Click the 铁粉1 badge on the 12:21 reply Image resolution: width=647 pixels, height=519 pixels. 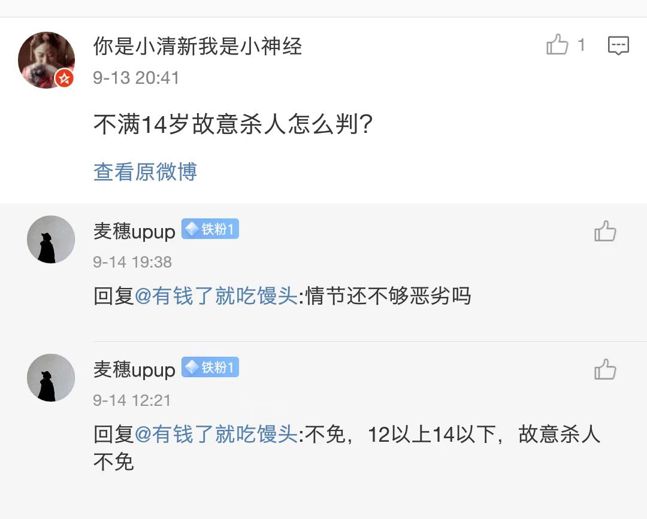click(x=210, y=368)
